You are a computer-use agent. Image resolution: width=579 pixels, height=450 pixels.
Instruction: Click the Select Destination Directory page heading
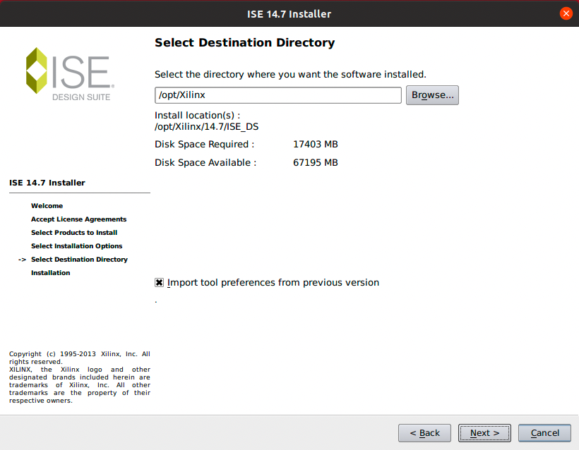pyautogui.click(x=245, y=43)
